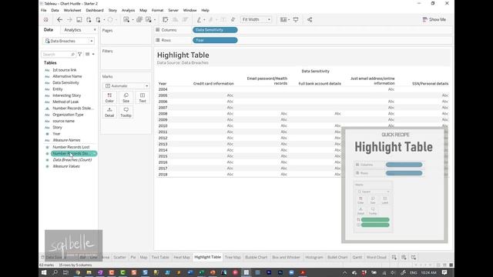Viewport: 493px width, 277px height.
Task: Select the Organization Type field
Action: (x=68, y=115)
